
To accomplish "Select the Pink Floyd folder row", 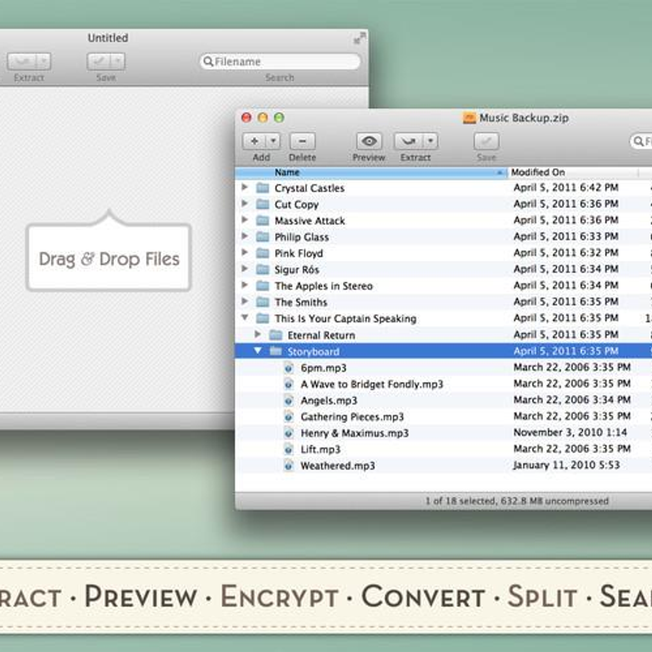I will (299, 253).
